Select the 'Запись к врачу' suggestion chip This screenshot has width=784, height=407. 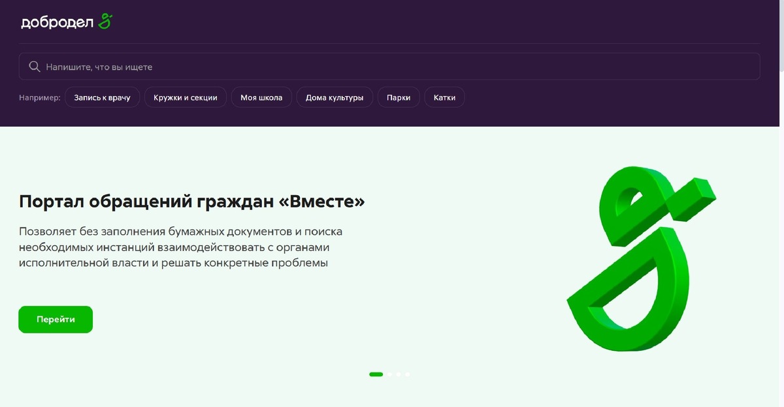click(x=103, y=98)
